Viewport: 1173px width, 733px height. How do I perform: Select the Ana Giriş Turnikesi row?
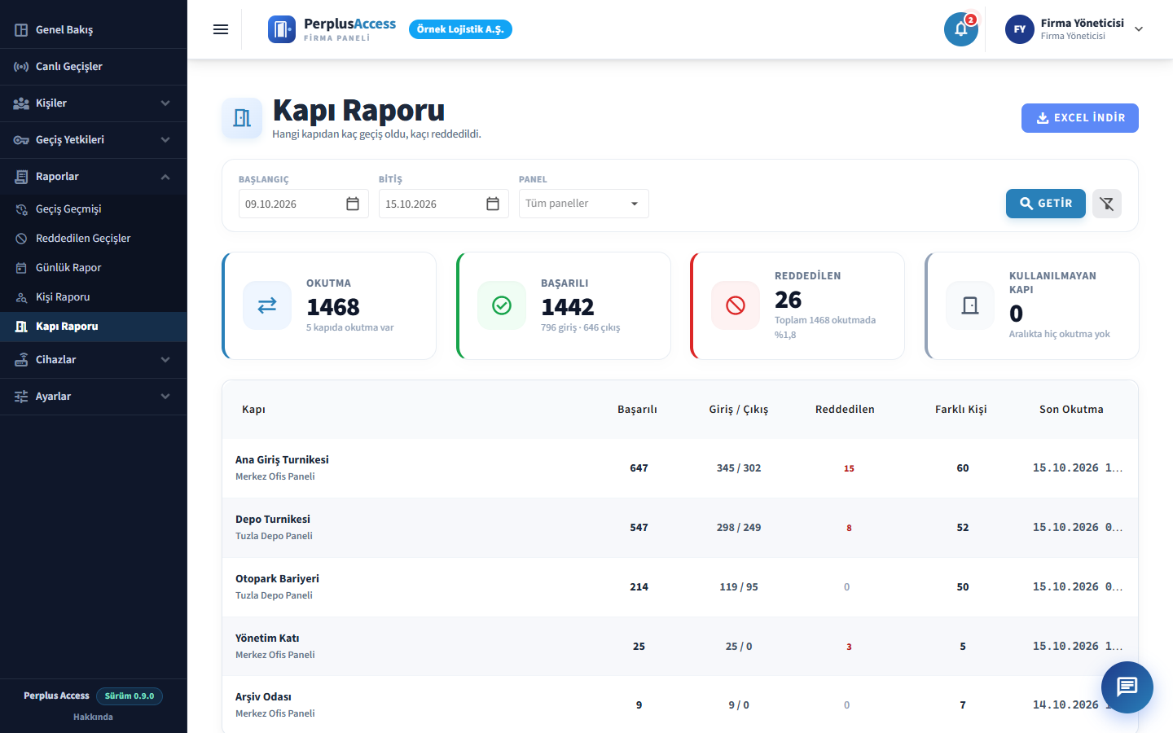tap(680, 468)
